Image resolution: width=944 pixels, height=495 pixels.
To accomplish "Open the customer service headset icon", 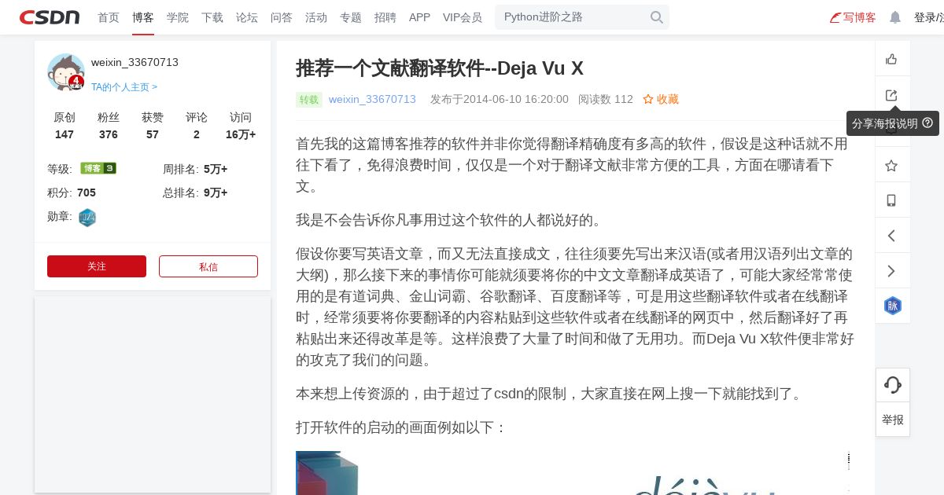I will [893, 385].
